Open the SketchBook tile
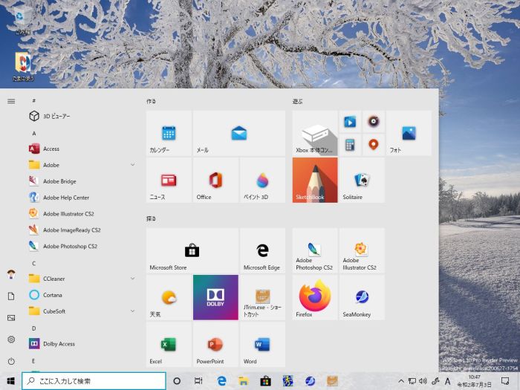 point(315,180)
